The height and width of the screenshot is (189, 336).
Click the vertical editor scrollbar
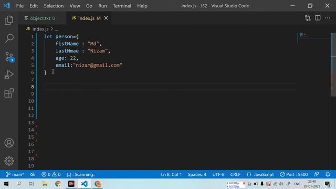point(333,64)
